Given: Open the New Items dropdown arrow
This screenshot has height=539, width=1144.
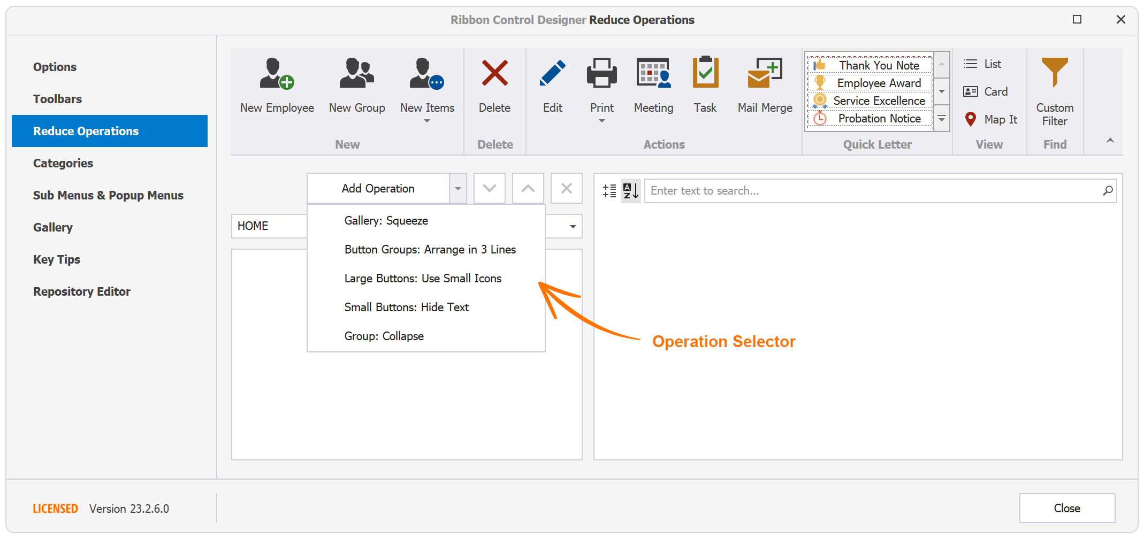Looking at the screenshot, I should [x=426, y=121].
